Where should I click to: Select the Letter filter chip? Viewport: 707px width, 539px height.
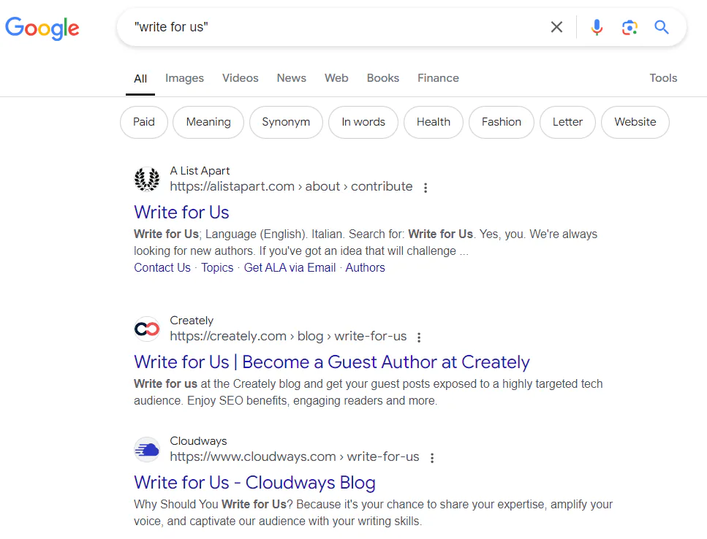click(567, 122)
